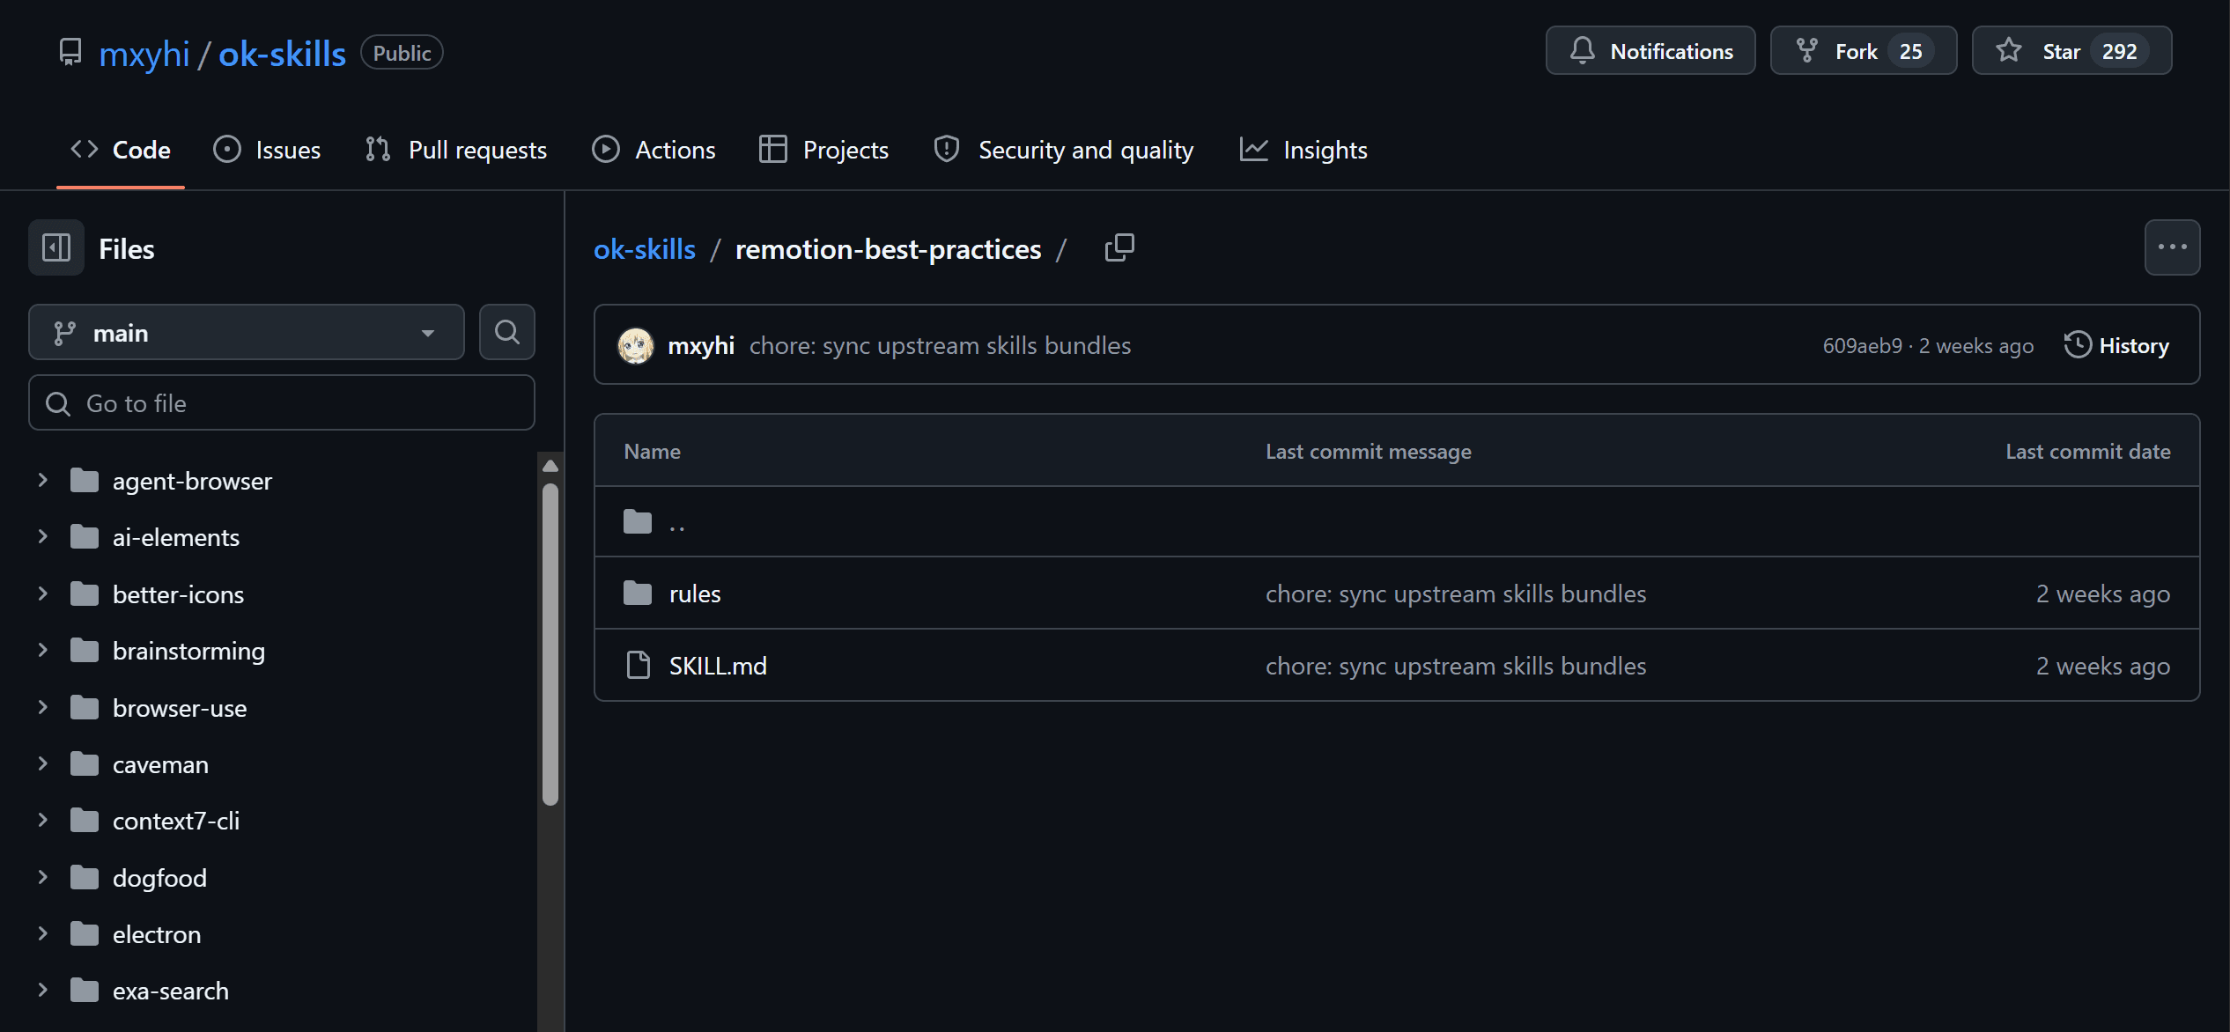Open the main branch dropdown
This screenshot has height=1032, width=2230.
pos(246,333)
